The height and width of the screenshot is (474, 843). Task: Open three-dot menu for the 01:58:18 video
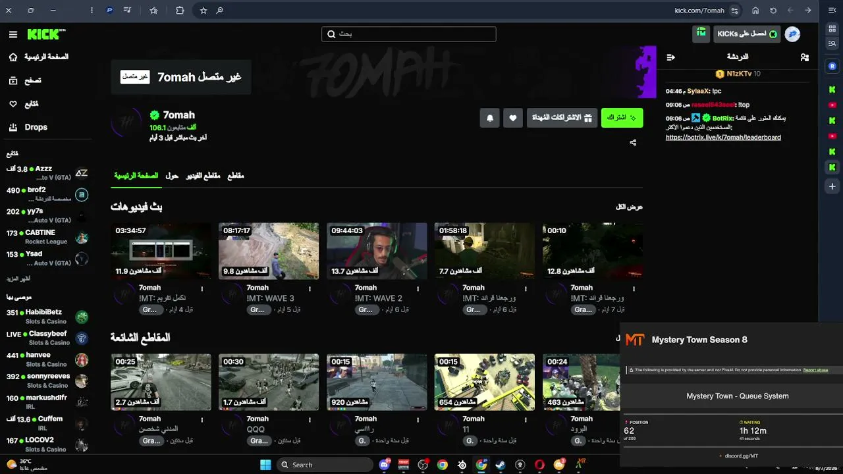(x=526, y=288)
